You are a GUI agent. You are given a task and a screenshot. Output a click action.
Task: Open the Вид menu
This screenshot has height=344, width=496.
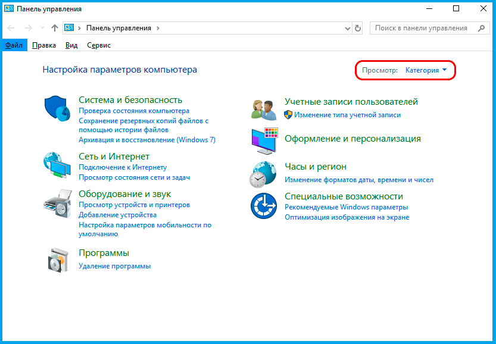click(71, 45)
